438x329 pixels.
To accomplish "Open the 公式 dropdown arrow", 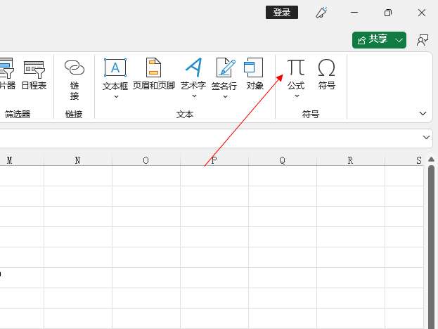I will pyautogui.click(x=296, y=97).
